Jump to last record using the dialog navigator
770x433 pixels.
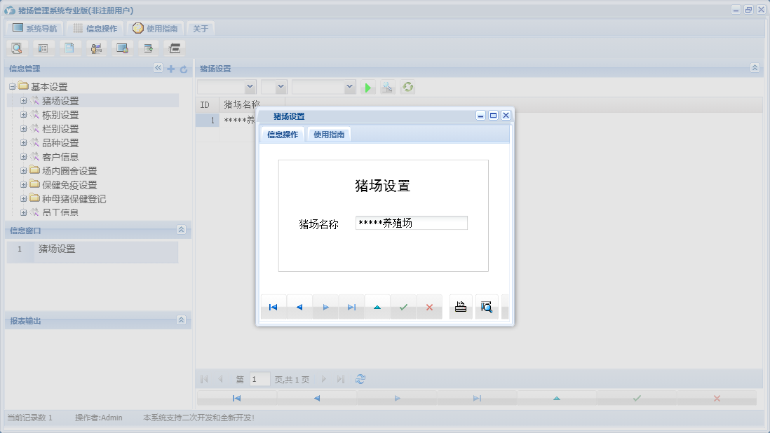(351, 306)
